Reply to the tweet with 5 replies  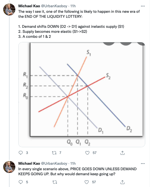click(x=21, y=182)
